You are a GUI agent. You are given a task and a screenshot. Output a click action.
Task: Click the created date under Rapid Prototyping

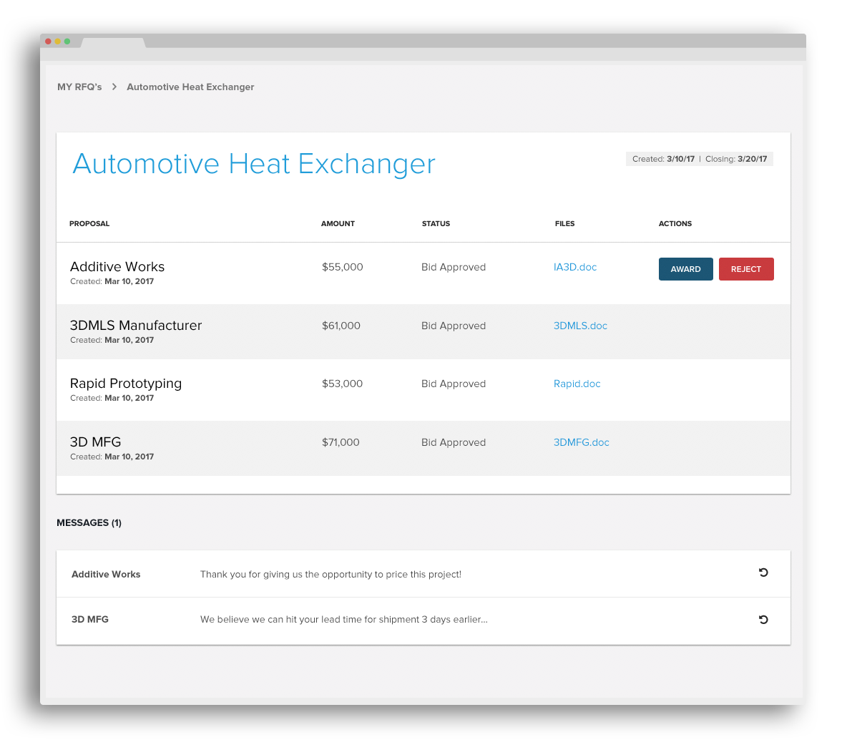[112, 398]
